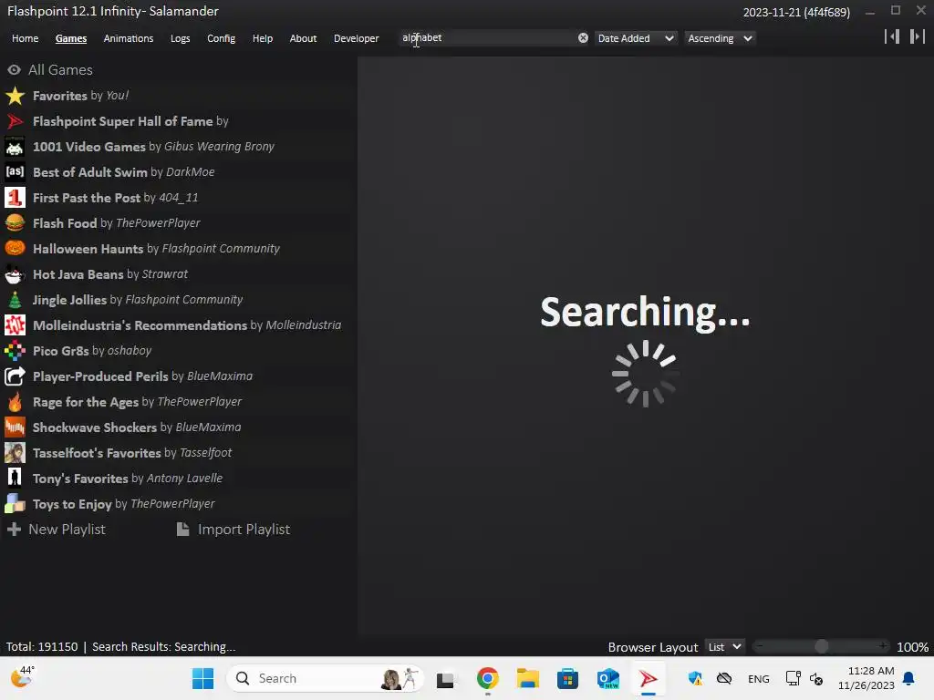Select the Rage for the Ages playlist title

pos(86,402)
